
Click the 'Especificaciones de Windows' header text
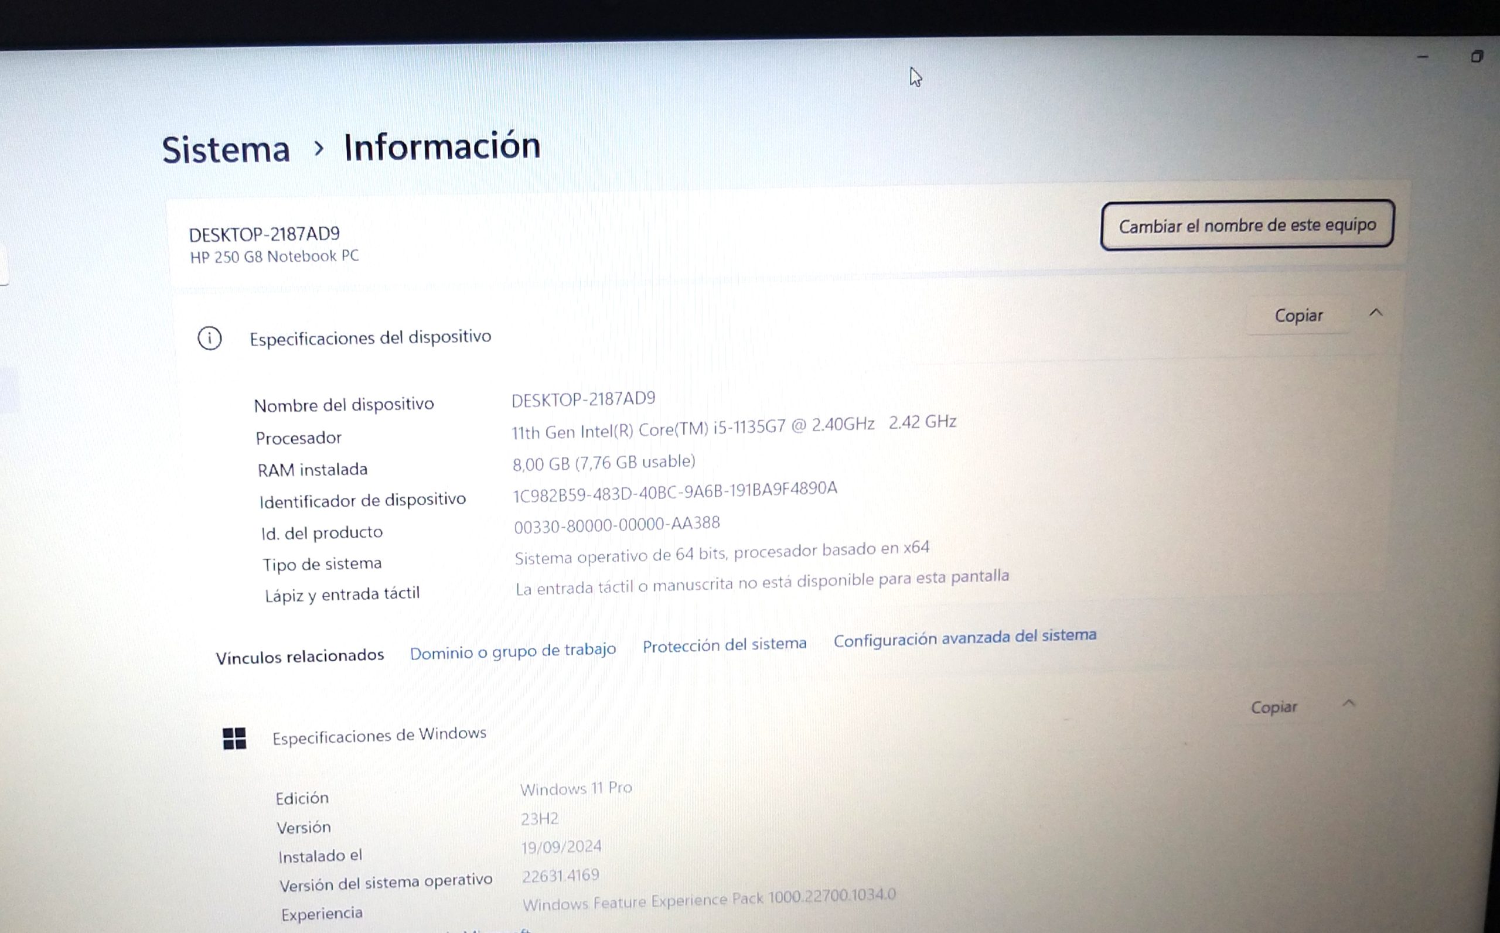point(379,736)
